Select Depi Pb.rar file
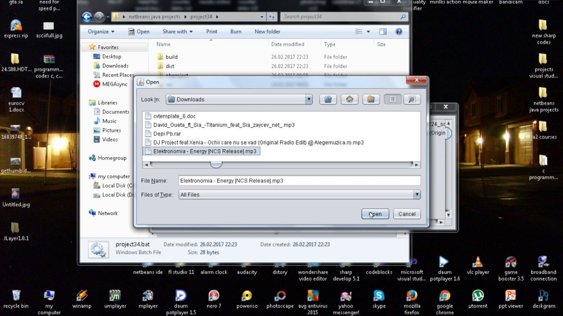This screenshot has width=563, height=316. pyautogui.click(x=163, y=134)
